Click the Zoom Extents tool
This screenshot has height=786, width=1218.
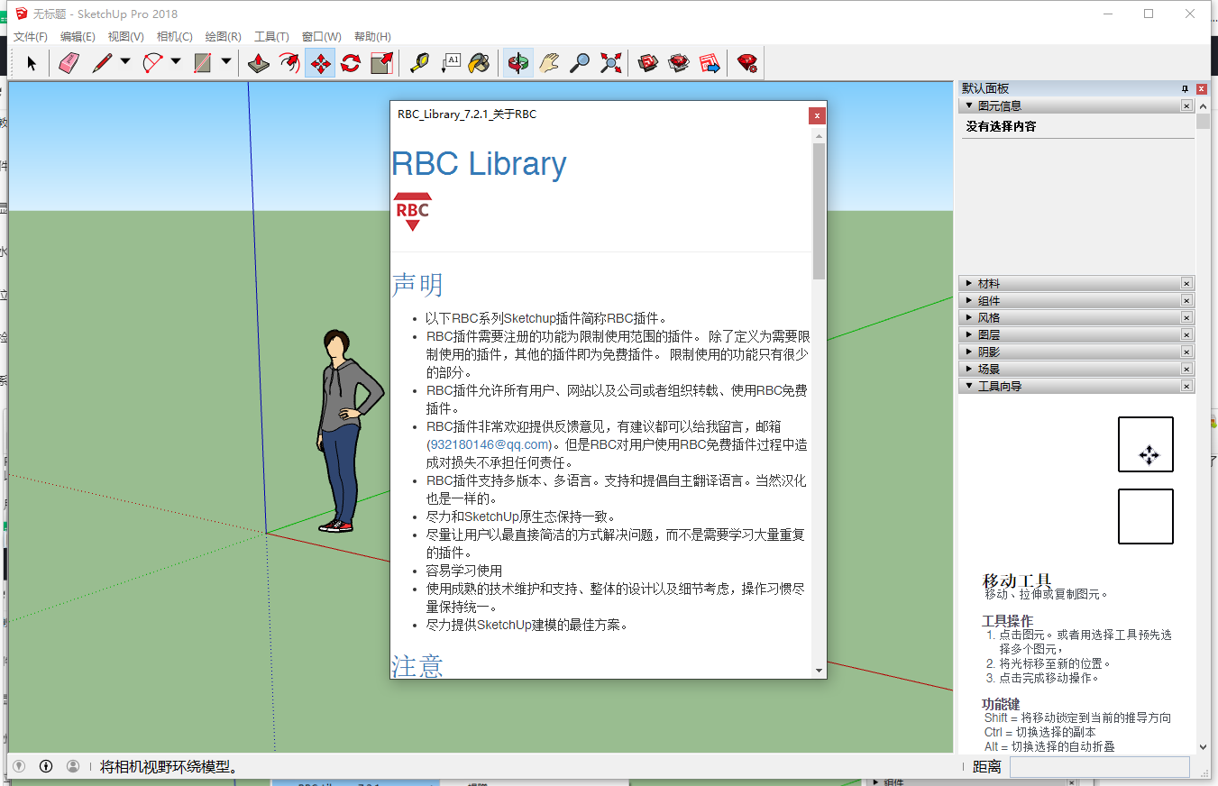click(610, 63)
